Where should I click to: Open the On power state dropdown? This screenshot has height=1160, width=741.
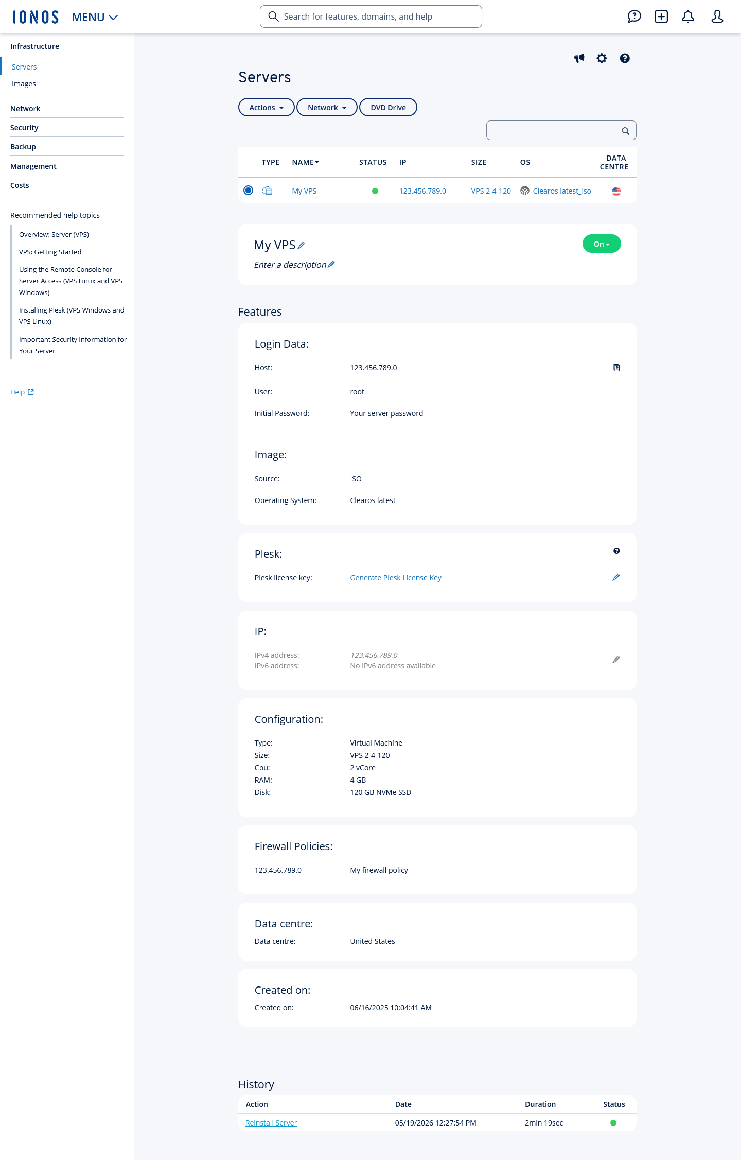pos(602,244)
